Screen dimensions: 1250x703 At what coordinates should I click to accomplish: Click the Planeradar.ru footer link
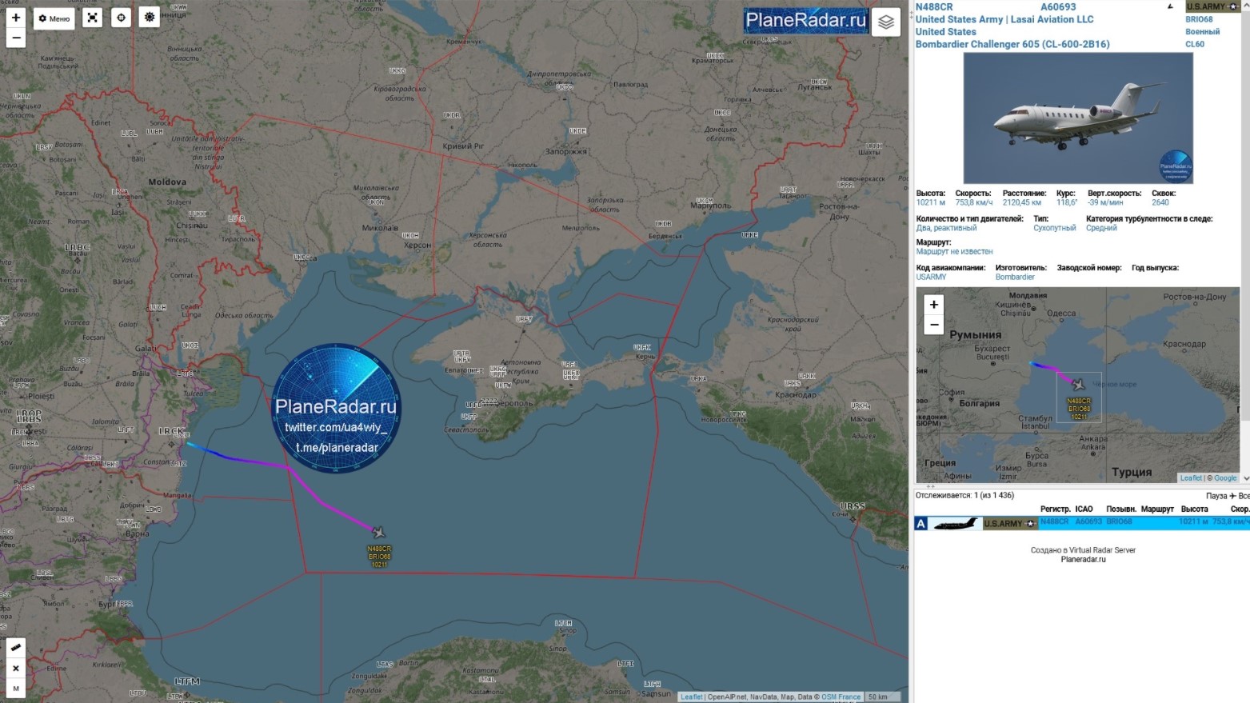1083,560
